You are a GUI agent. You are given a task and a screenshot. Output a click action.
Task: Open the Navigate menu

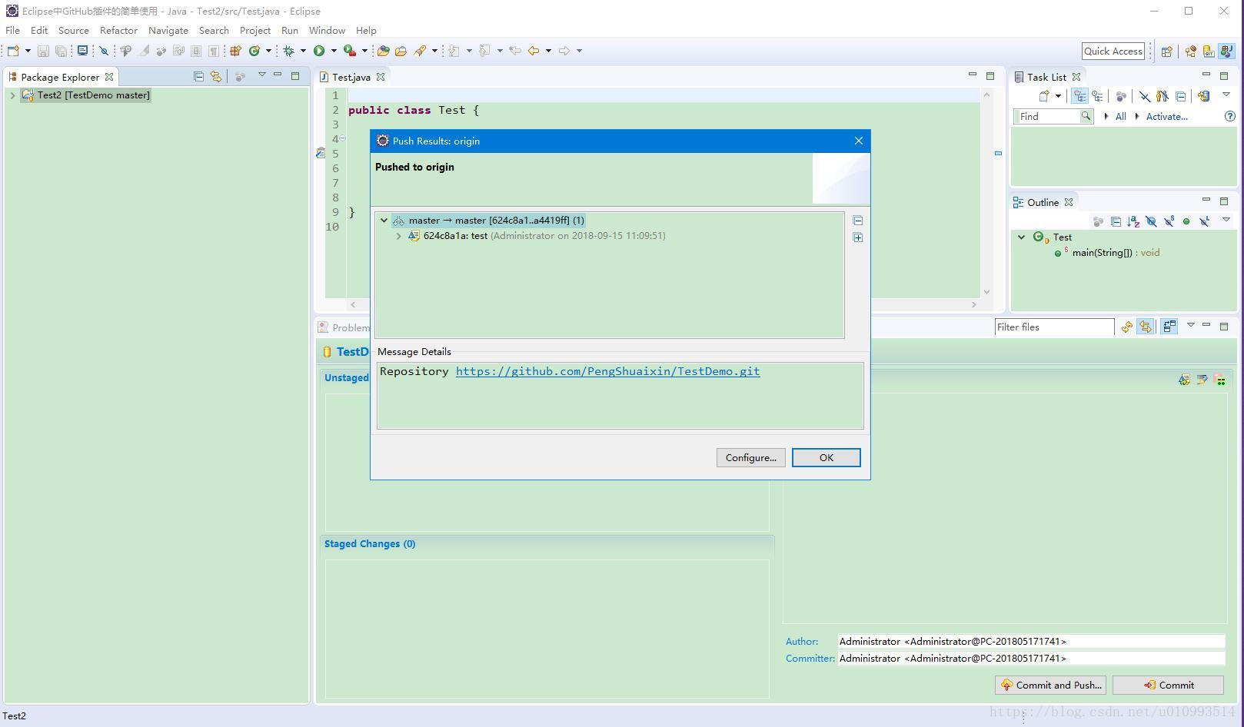click(x=168, y=31)
